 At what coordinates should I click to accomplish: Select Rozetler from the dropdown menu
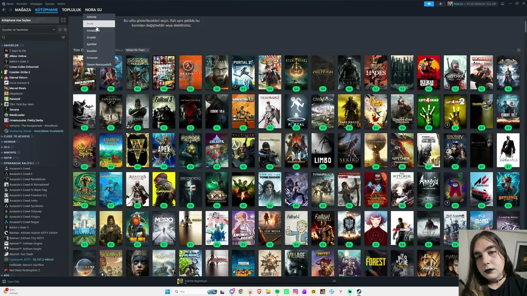[99, 51]
